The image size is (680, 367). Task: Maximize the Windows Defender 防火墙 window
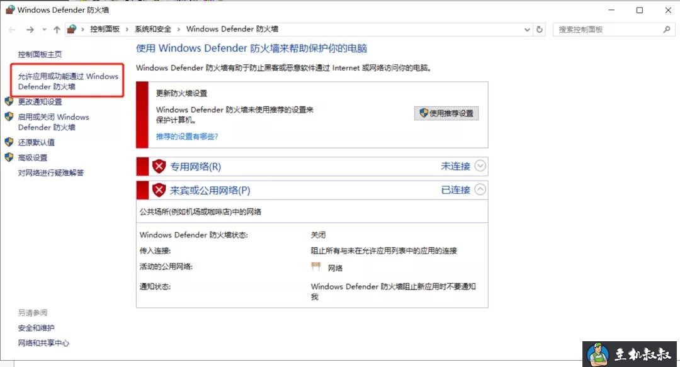coord(640,10)
